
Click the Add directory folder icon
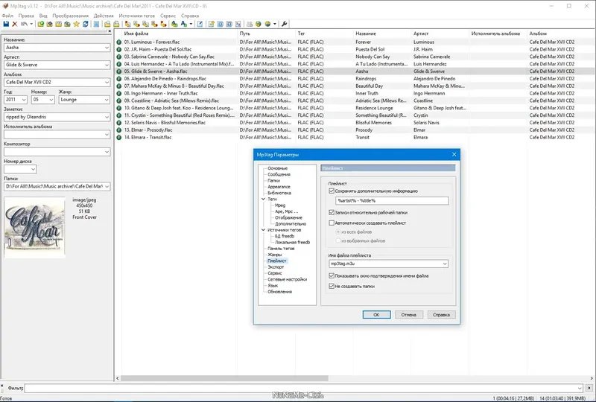[49, 24]
